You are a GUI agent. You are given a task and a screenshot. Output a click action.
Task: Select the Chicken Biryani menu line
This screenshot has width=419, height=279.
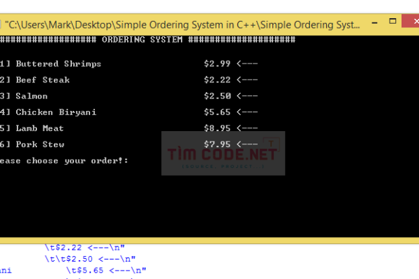(x=128, y=112)
